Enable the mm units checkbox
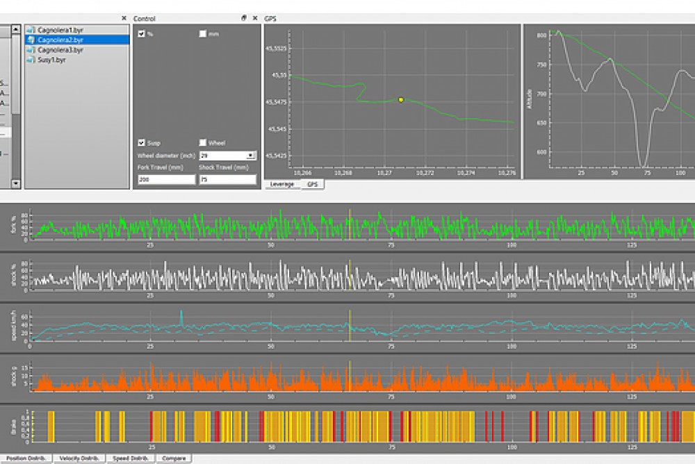 202,34
